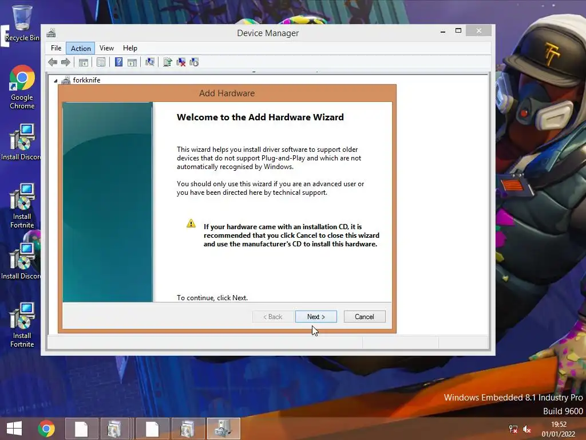The height and width of the screenshot is (440, 586).
Task: Click the yellow warning icon in wizard
Action: [x=191, y=223]
